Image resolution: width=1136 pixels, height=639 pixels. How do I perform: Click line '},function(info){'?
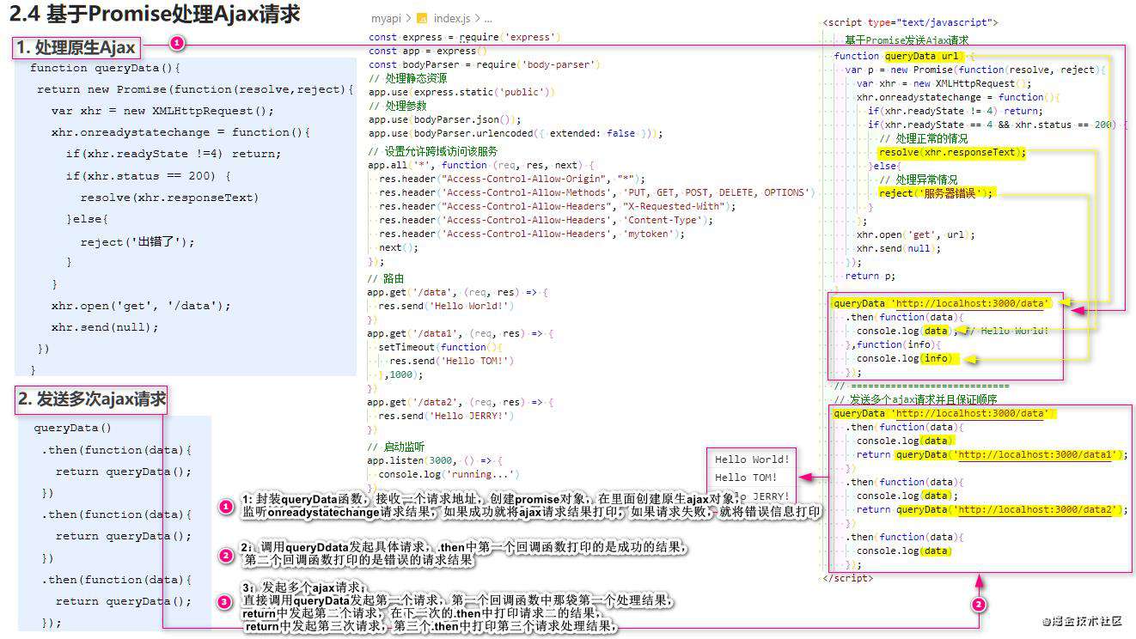tap(894, 344)
